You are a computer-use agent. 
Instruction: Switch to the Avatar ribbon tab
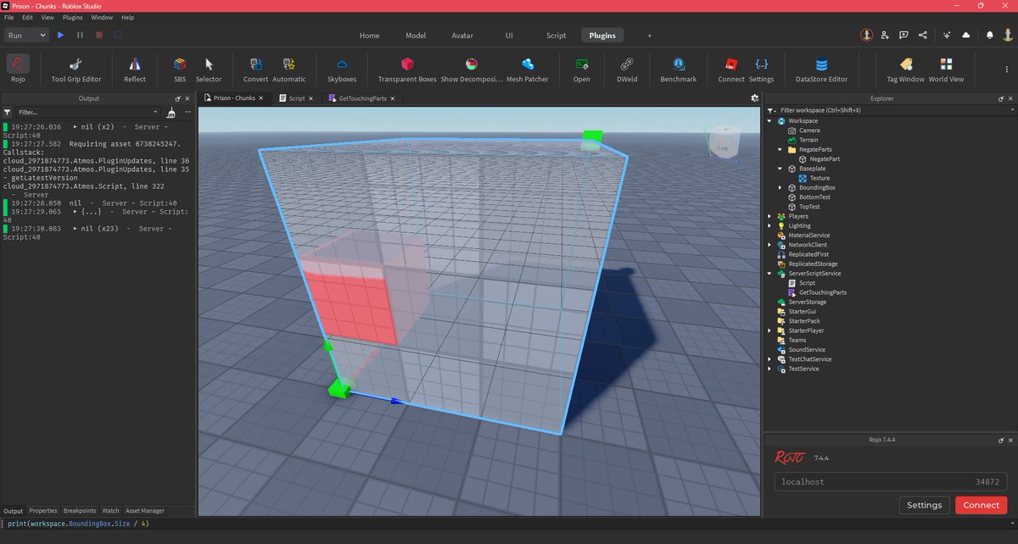tap(462, 36)
